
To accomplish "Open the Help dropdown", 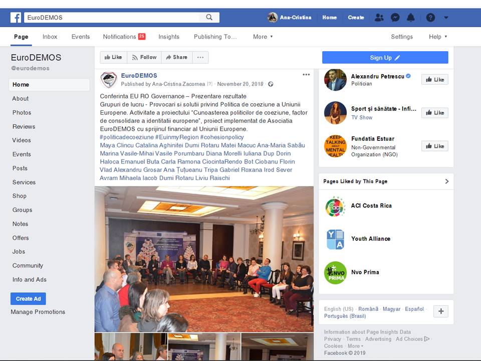I will [x=438, y=37].
